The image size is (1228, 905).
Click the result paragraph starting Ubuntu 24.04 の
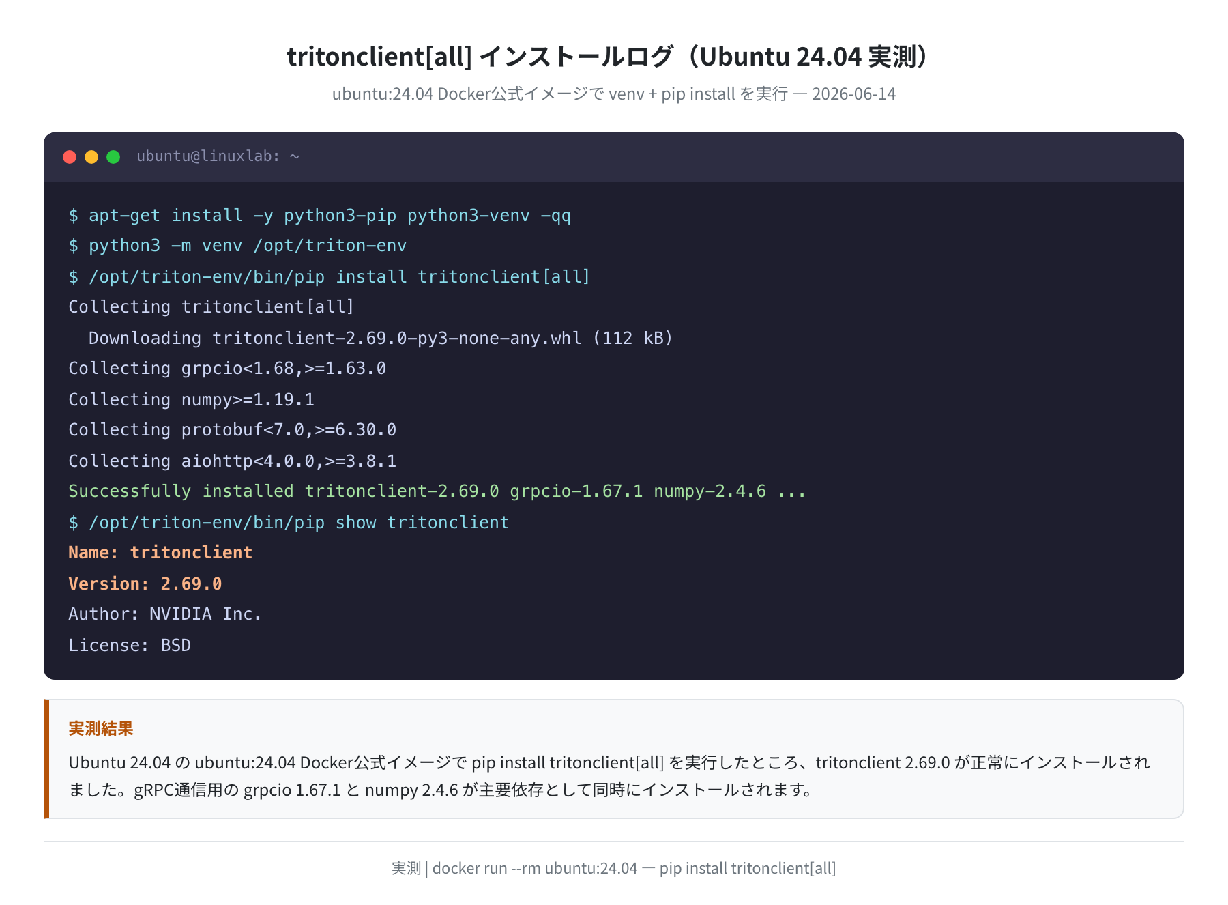[609, 776]
